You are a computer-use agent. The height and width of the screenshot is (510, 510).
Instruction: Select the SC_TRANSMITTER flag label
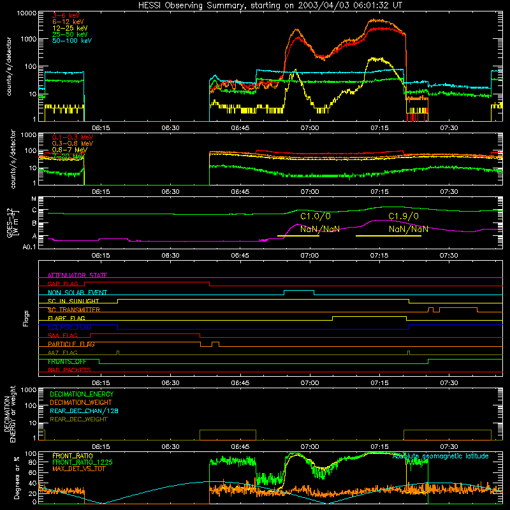[x=73, y=310]
